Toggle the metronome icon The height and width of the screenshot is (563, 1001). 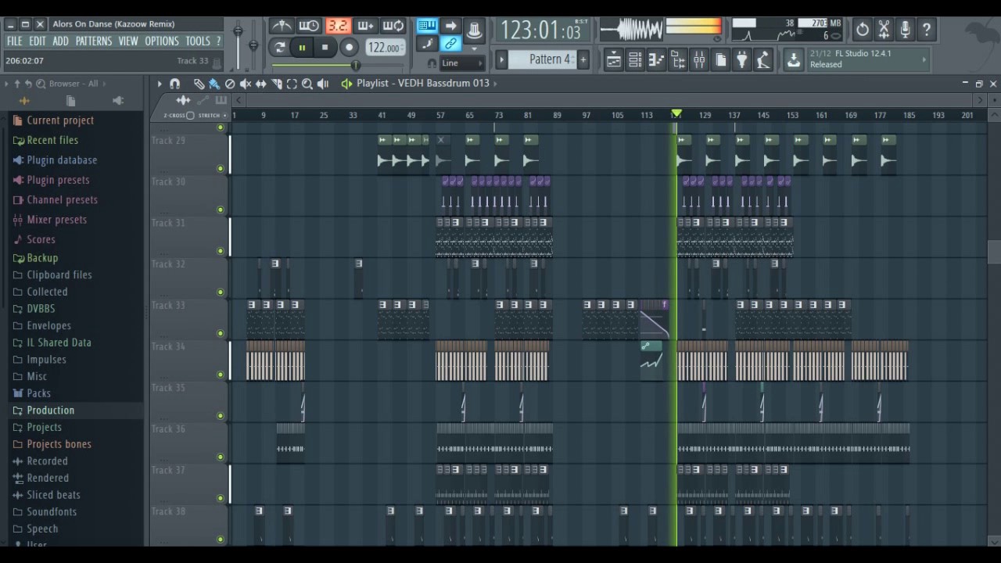pos(282,26)
